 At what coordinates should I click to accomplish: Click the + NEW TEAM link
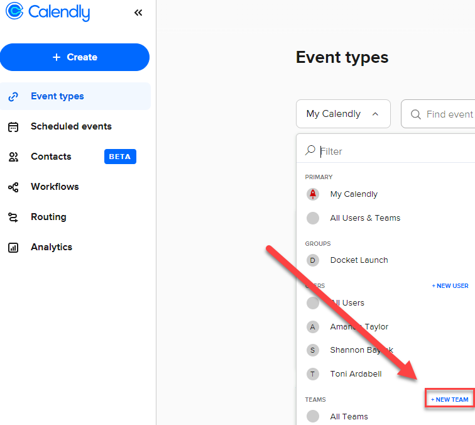point(450,399)
